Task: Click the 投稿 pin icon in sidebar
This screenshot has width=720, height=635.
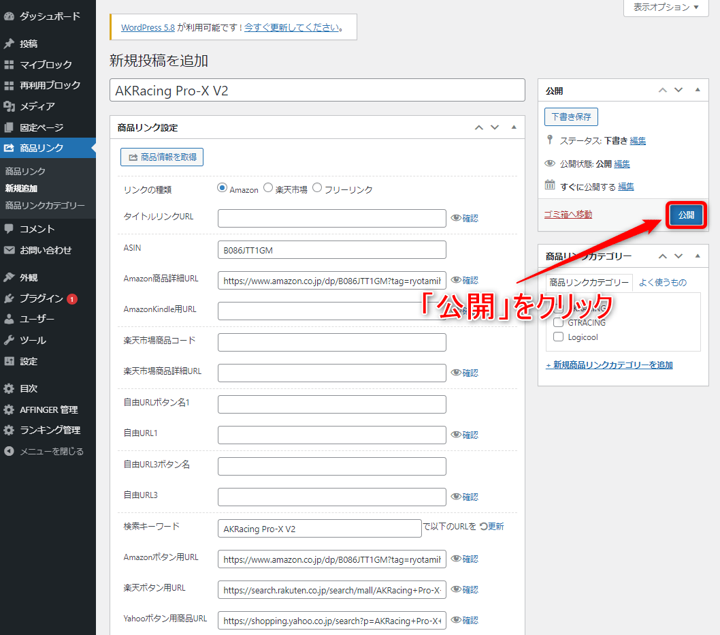Action: [x=9, y=44]
